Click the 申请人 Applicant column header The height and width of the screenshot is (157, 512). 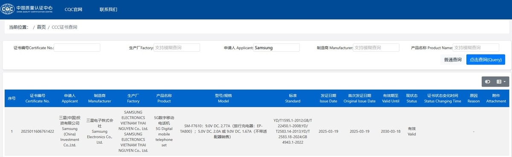70,99
